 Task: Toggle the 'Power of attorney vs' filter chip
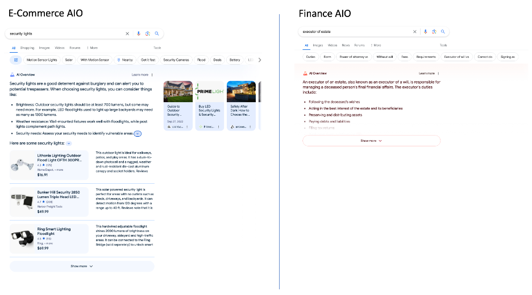[354, 57]
